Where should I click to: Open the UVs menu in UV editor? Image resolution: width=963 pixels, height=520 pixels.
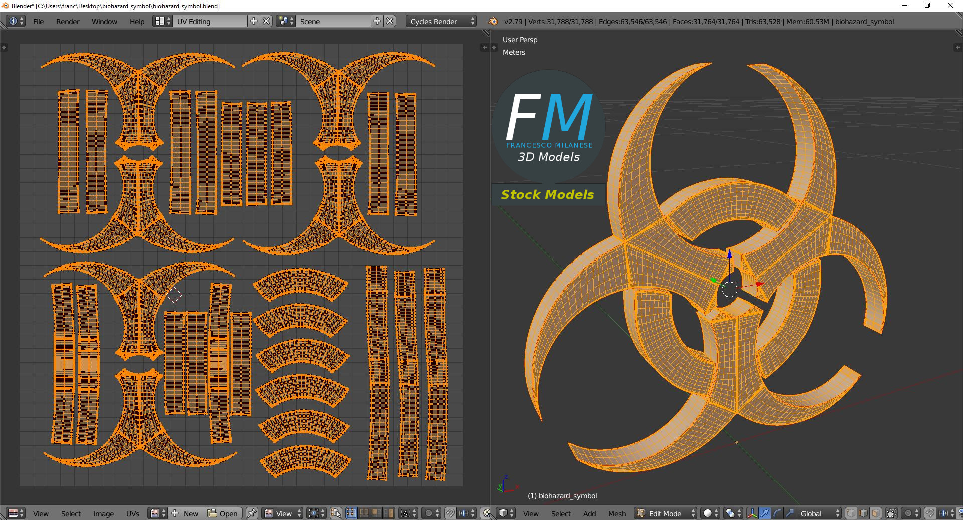(x=133, y=514)
